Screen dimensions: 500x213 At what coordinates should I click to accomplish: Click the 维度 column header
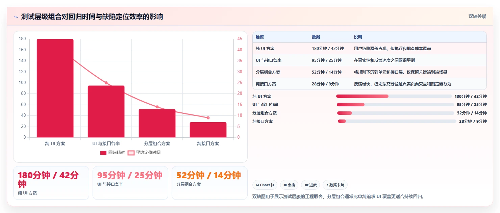[x=260, y=37]
